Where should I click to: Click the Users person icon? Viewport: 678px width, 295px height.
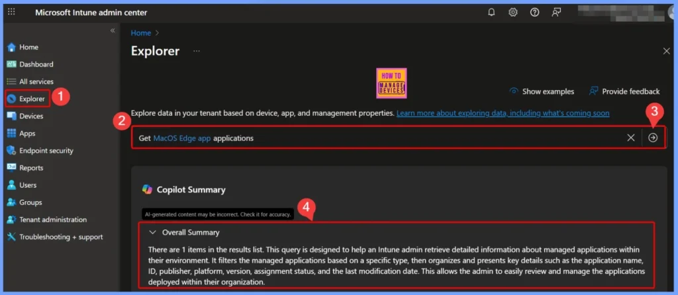[12, 185]
